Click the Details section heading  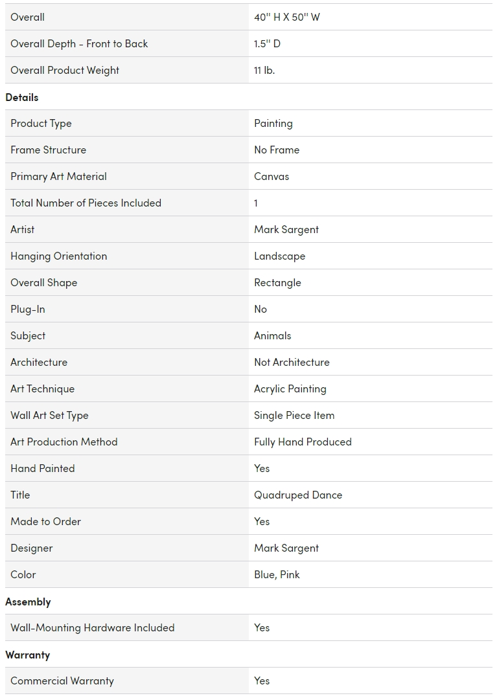click(22, 97)
